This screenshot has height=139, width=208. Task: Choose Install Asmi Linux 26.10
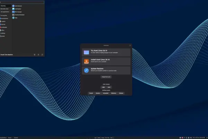pos(106,61)
